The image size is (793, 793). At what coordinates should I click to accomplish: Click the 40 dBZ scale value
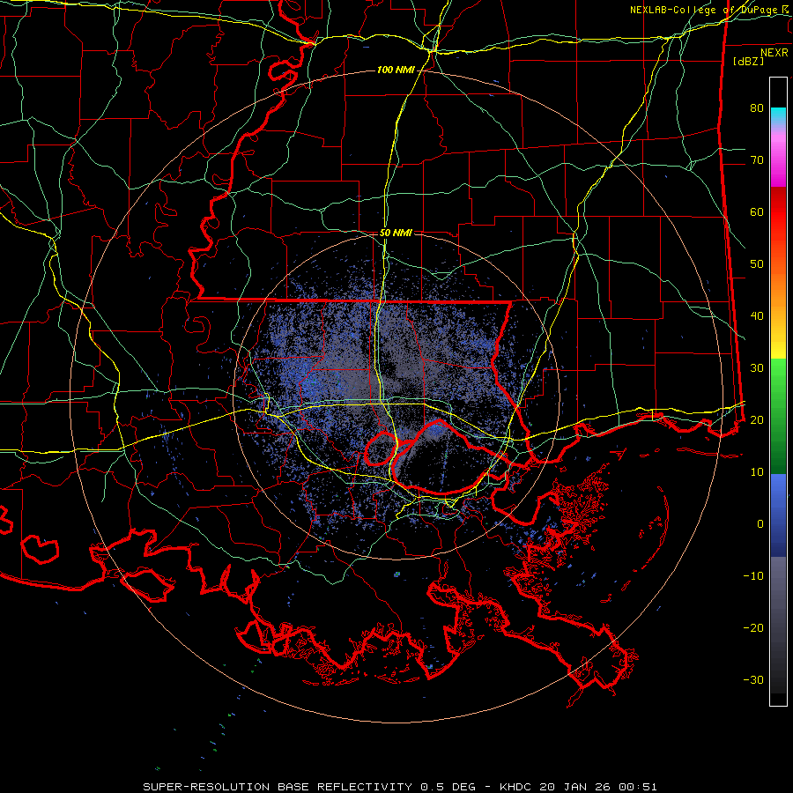point(757,316)
